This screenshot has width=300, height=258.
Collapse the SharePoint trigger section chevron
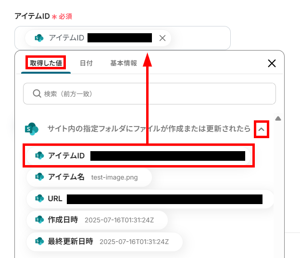(262, 129)
